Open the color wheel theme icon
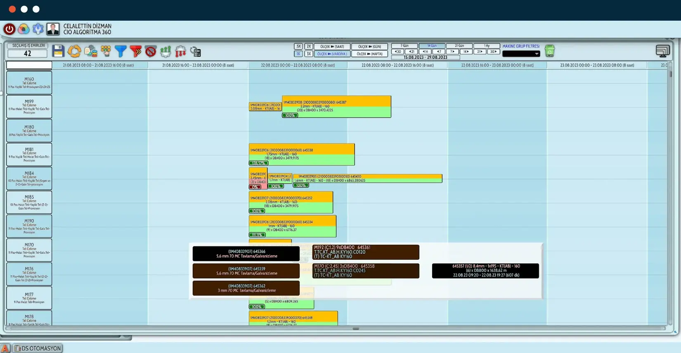The width and height of the screenshot is (681, 353). tap(24, 29)
